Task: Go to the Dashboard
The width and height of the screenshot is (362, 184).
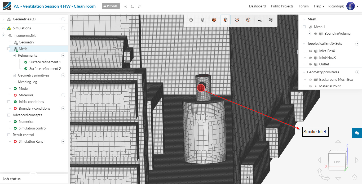Action: (257, 6)
